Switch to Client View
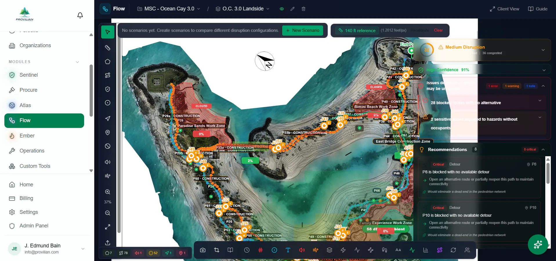Viewport: 556px width, 261px height. [x=504, y=9]
